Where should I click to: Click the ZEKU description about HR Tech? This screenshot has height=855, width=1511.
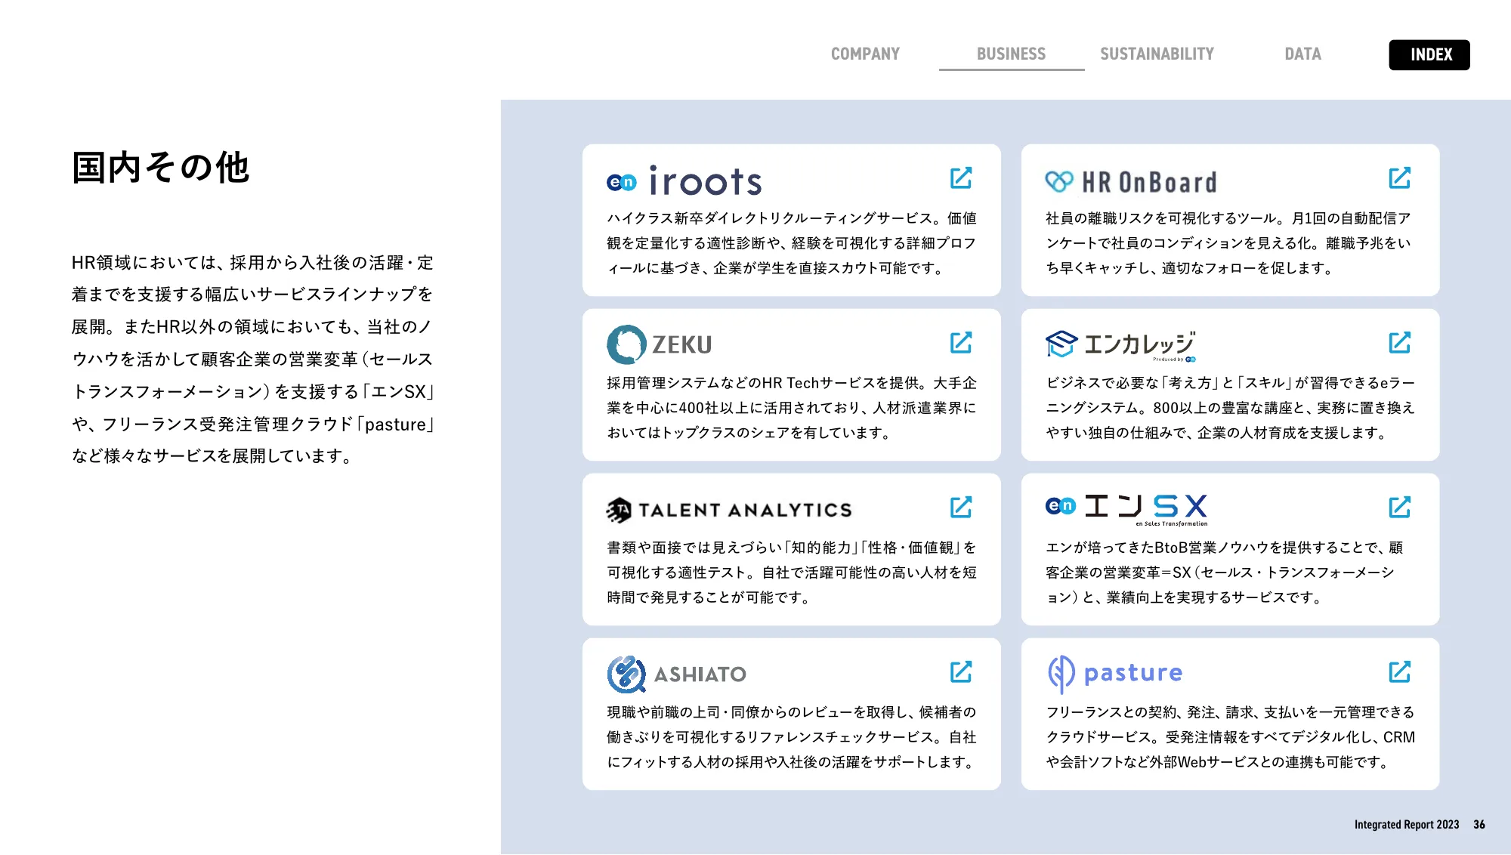792,408
